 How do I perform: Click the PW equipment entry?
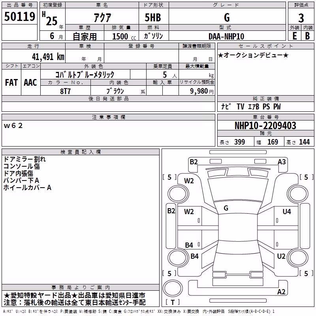point(277,106)
